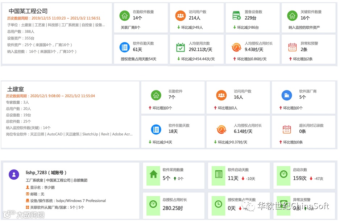Click the purple user avatar for lishp_7283
The height and width of the screenshot is (221, 340).
[x=14, y=174]
